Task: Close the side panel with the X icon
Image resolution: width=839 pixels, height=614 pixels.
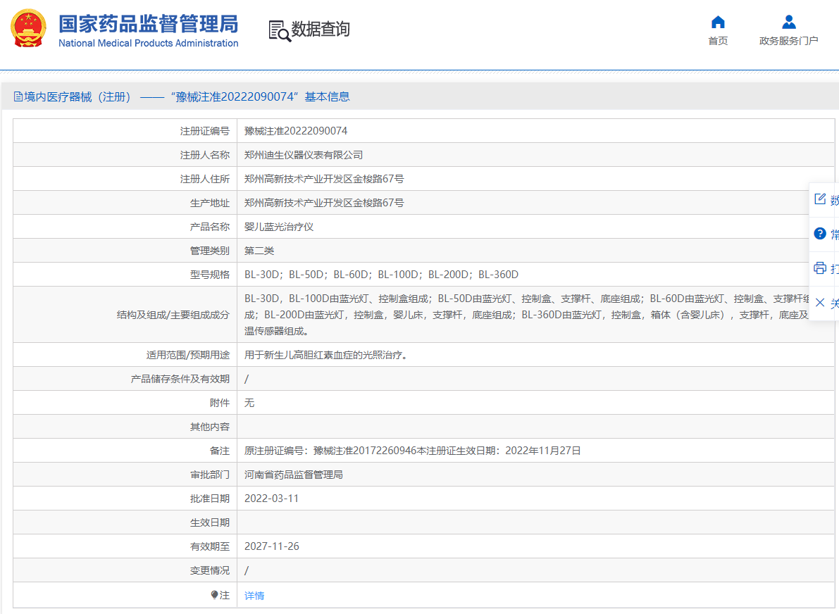Action: pos(819,303)
